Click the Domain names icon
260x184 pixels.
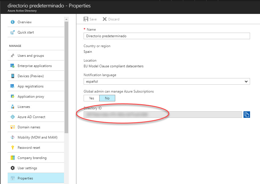point(13,127)
